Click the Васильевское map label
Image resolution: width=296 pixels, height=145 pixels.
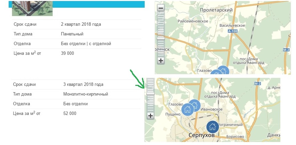(x=232, y=25)
